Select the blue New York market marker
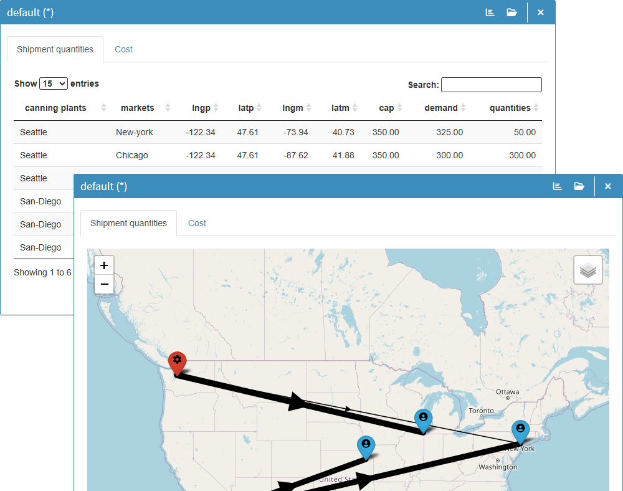 coord(520,429)
